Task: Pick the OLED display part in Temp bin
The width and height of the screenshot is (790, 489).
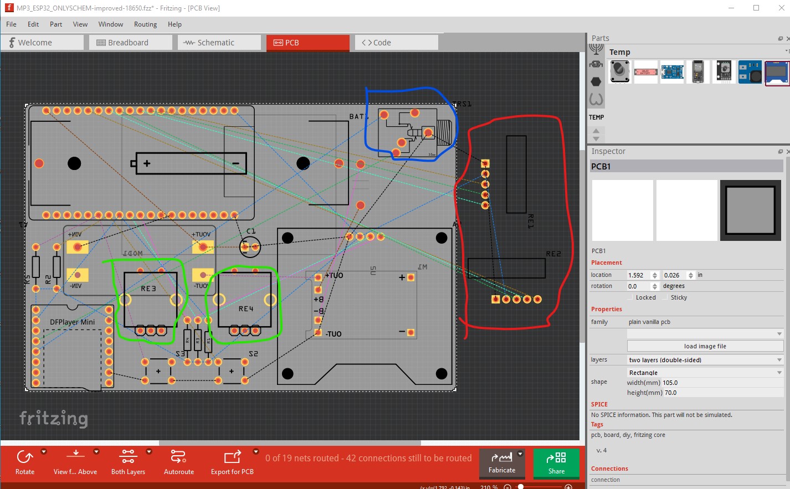Action: [776, 72]
